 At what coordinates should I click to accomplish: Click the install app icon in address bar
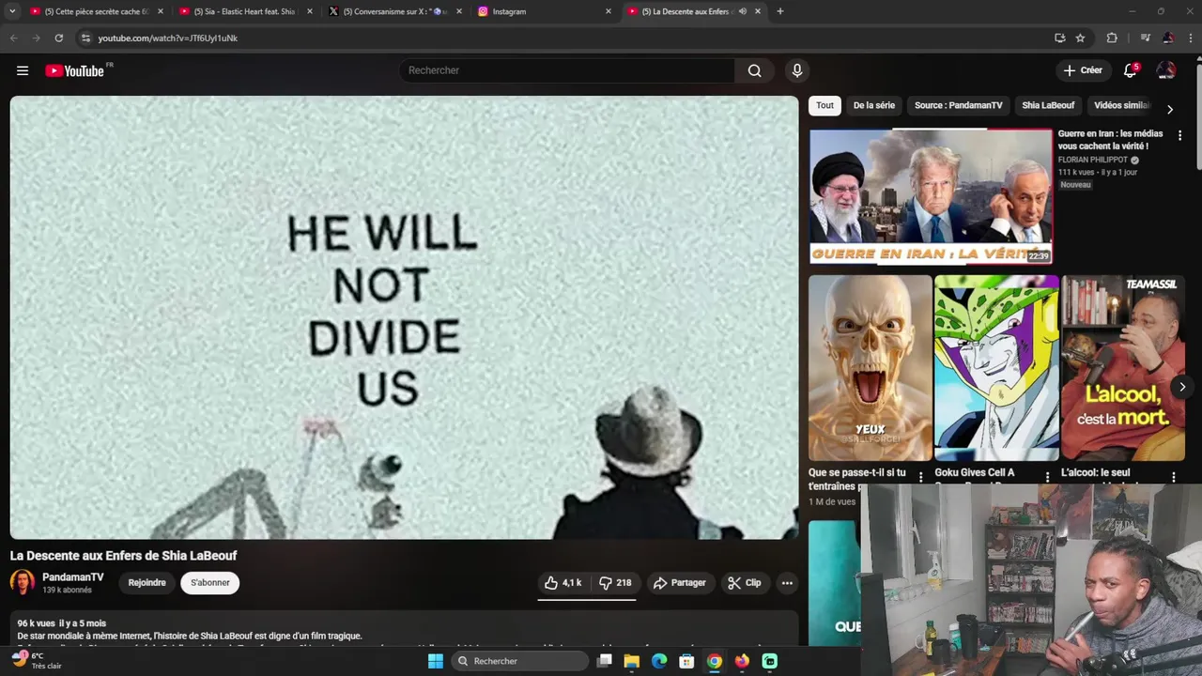[1059, 38]
